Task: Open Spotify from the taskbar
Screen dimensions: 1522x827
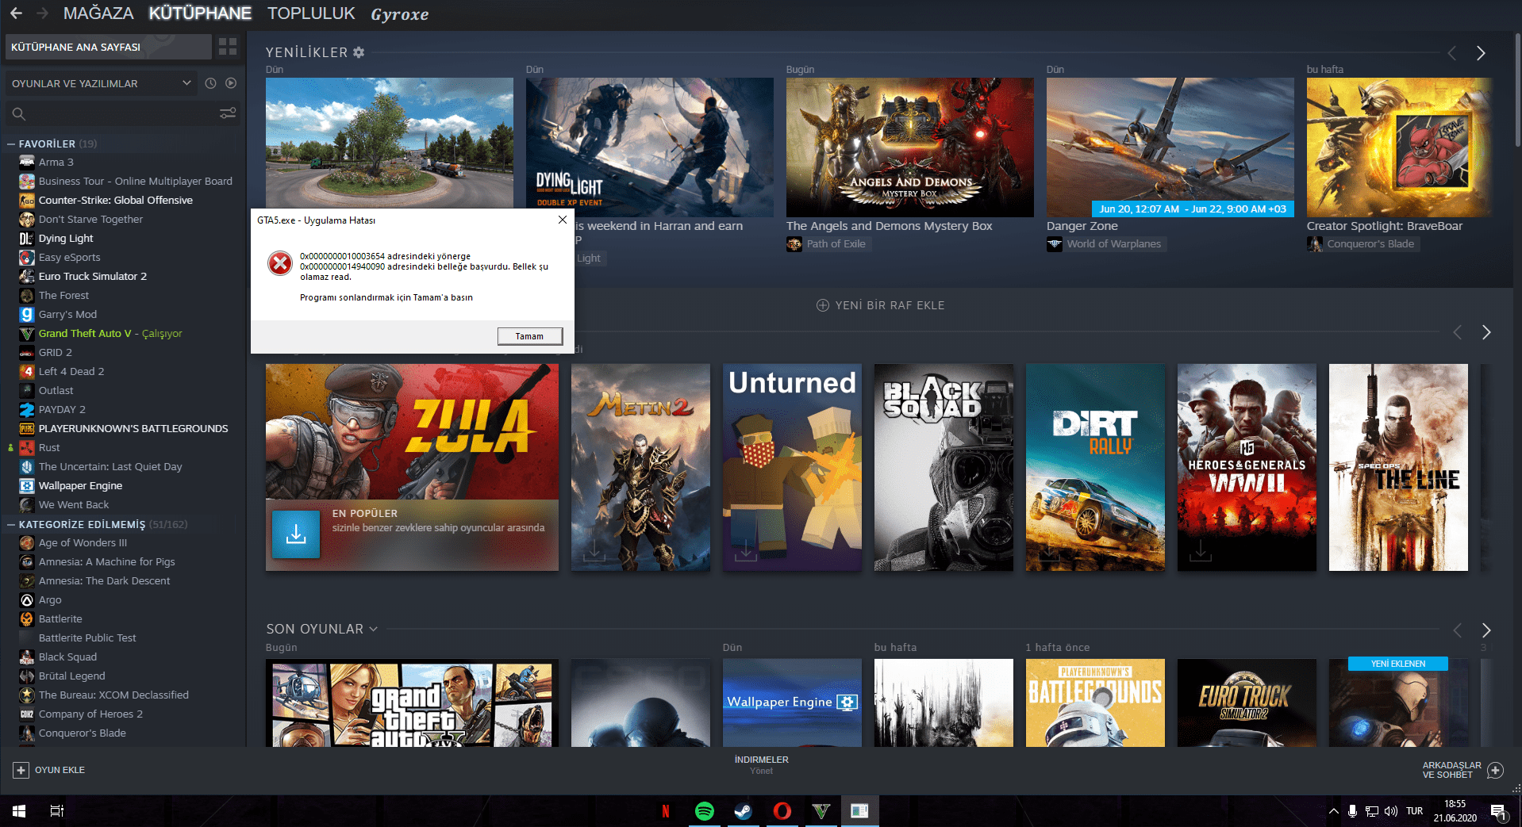Action: (704, 810)
